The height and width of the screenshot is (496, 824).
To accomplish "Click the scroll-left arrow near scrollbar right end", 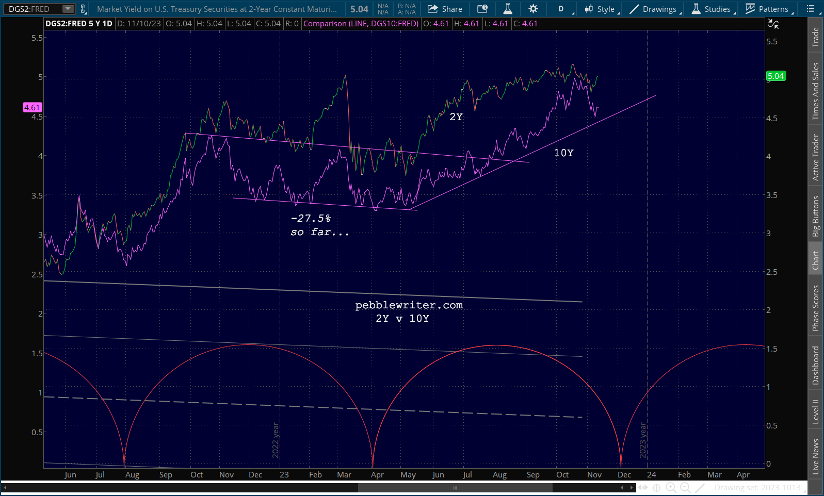I will click(x=622, y=487).
